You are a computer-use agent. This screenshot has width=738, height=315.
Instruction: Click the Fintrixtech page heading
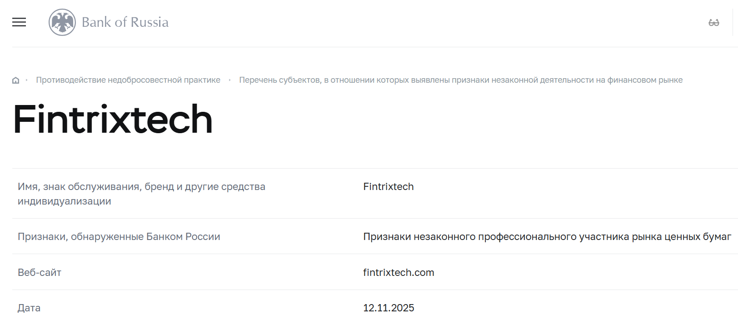point(113,119)
